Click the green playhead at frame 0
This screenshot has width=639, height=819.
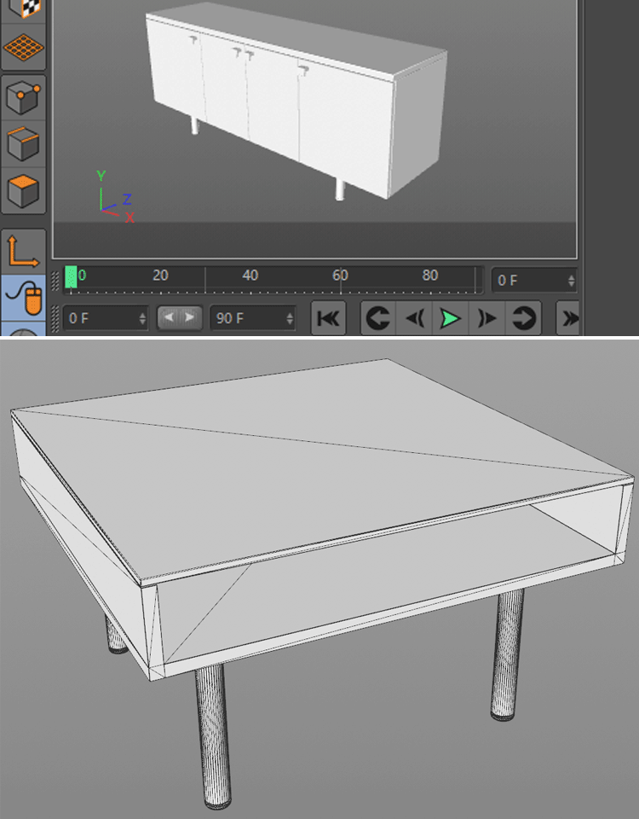(72, 276)
